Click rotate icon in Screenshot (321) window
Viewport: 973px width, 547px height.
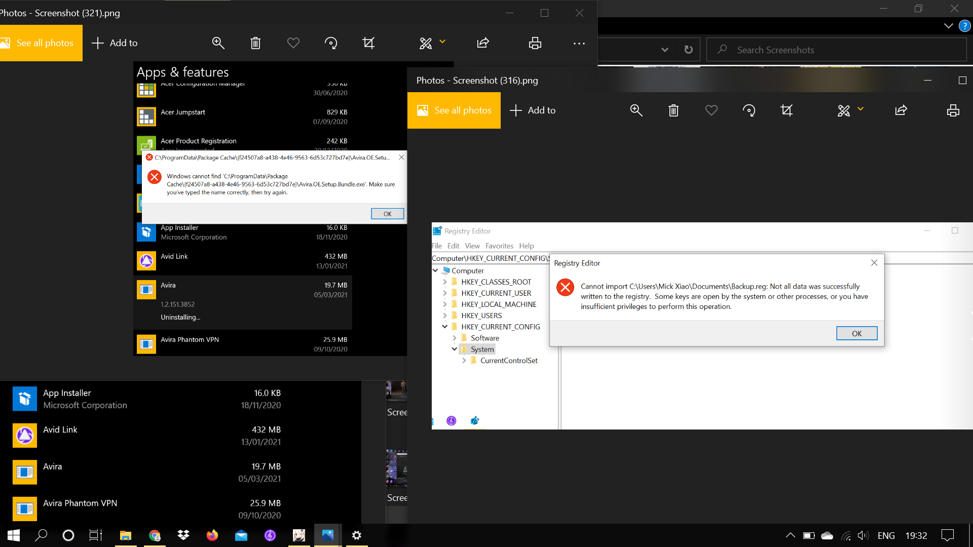tap(331, 43)
